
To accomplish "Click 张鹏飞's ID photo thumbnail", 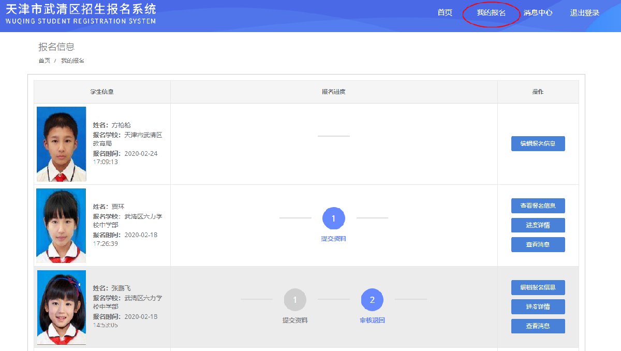I will click(61, 307).
